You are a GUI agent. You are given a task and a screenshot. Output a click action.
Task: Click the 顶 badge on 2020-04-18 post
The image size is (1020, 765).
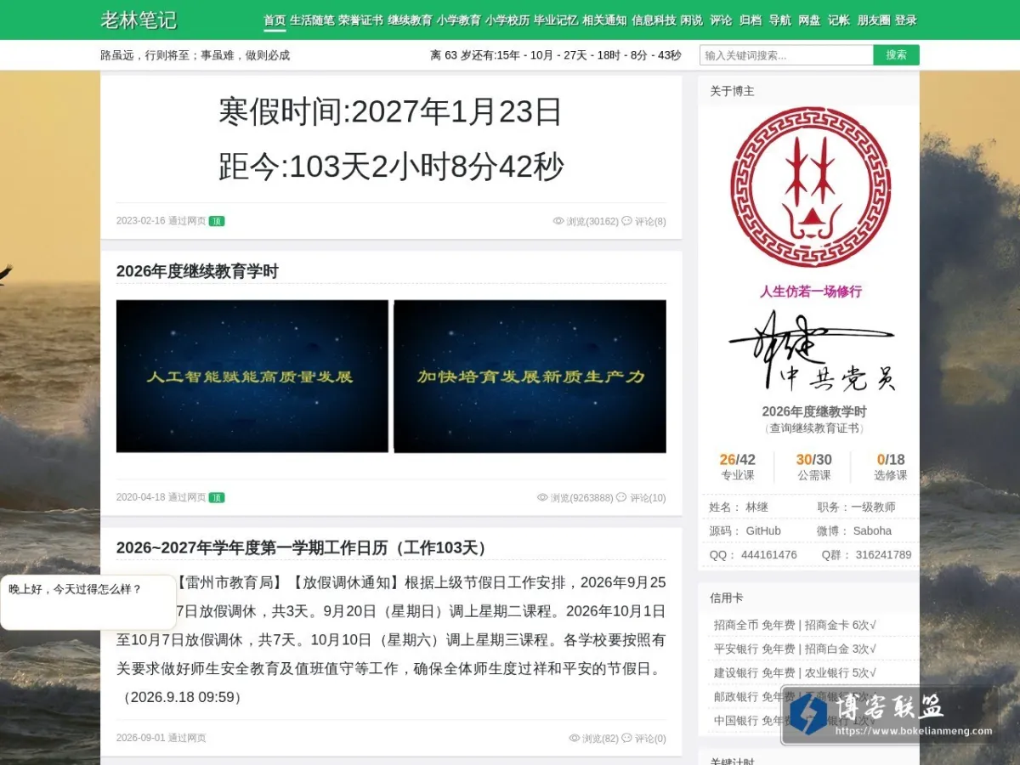(217, 498)
